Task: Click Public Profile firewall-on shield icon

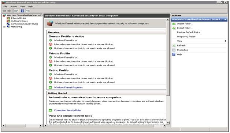Action: click(x=51, y=74)
